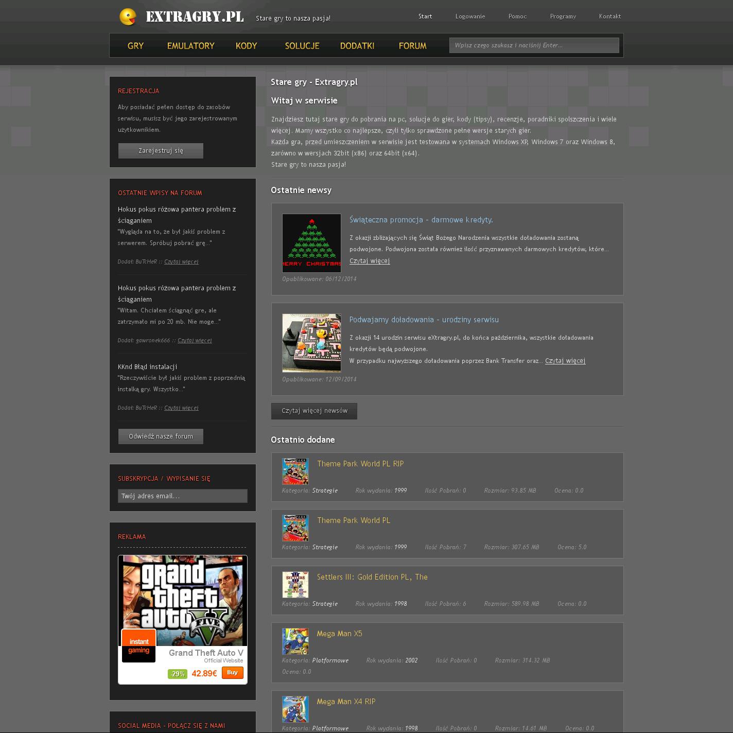Open Świąteczna promocja news headline

tap(421, 220)
